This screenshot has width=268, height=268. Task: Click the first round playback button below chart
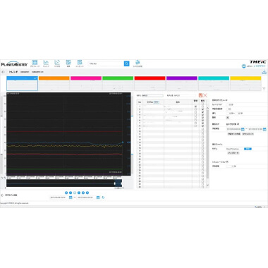[x=66, y=193]
